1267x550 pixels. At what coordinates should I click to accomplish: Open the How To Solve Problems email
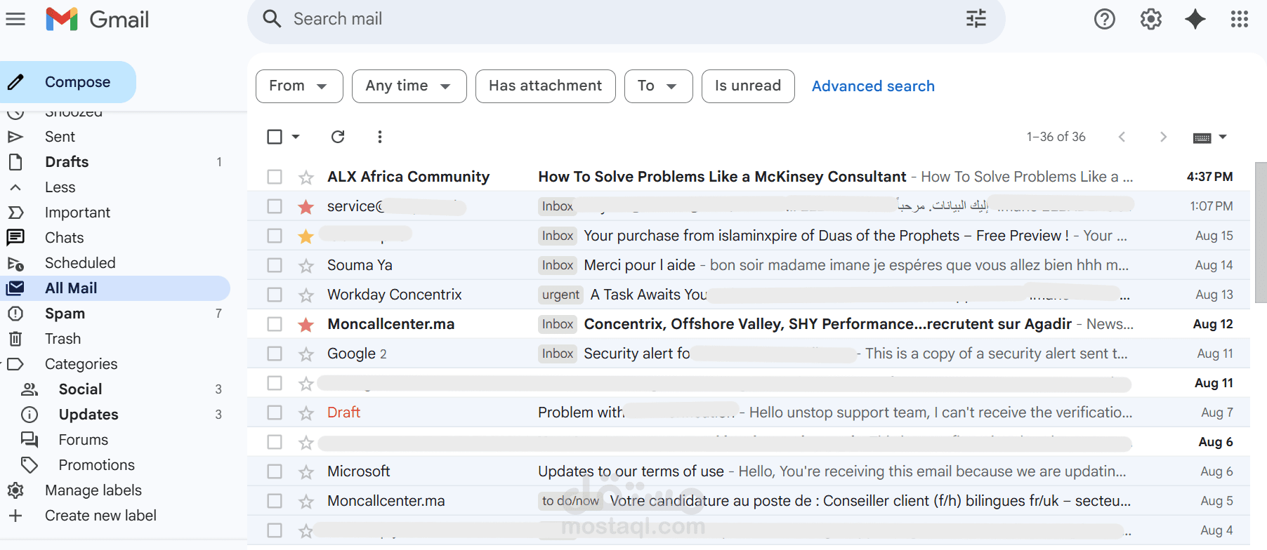[749, 177]
